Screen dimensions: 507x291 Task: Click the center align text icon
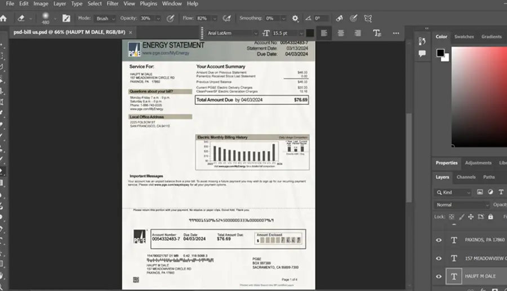pos(341,33)
